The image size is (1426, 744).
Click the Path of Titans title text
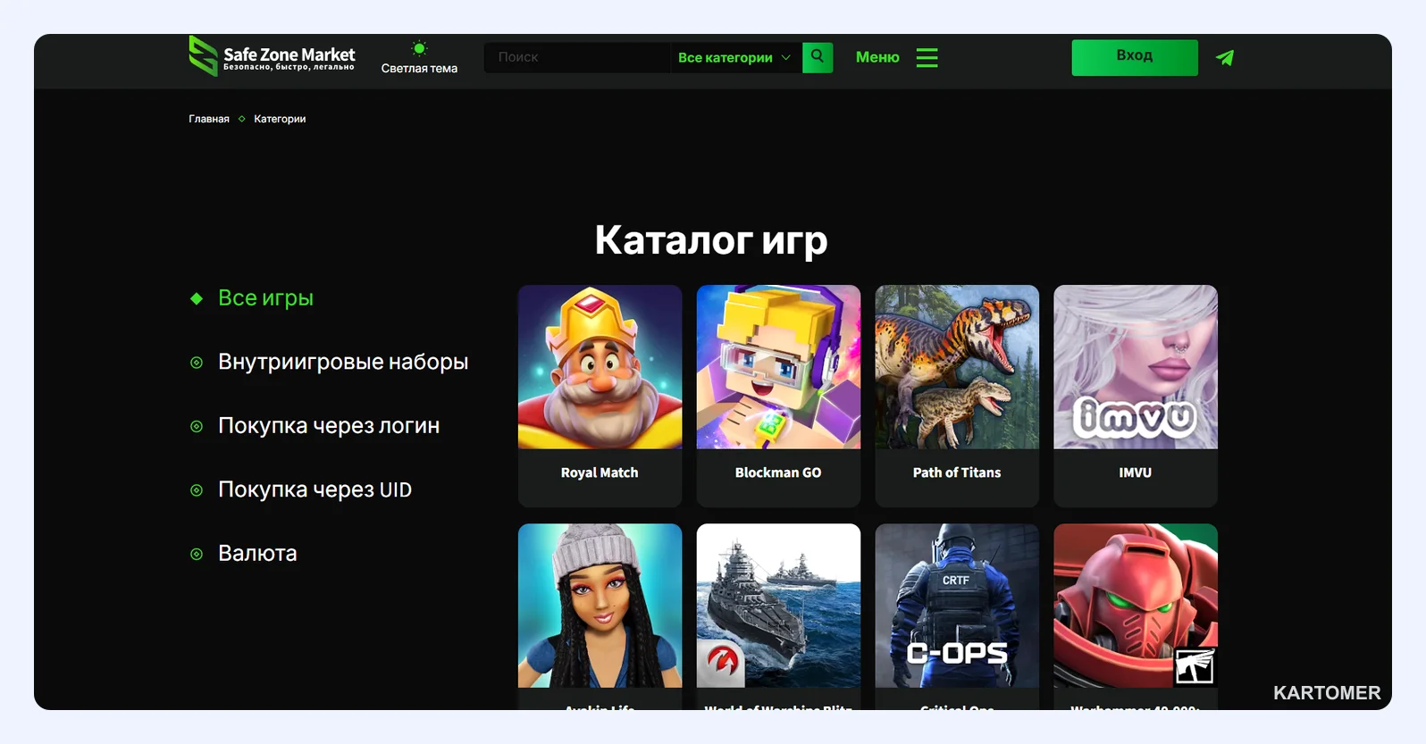[957, 472]
